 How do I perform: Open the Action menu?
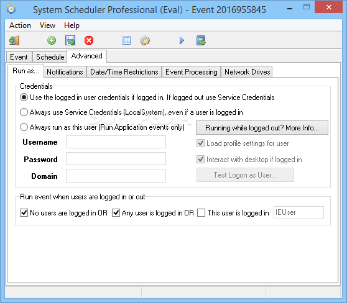click(x=20, y=25)
